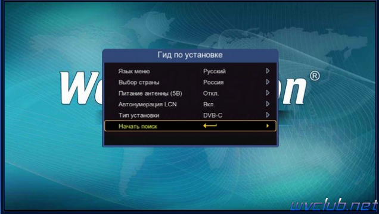Click the registered trademark symbol on logo
This screenshot has width=379, height=214.
[315, 76]
